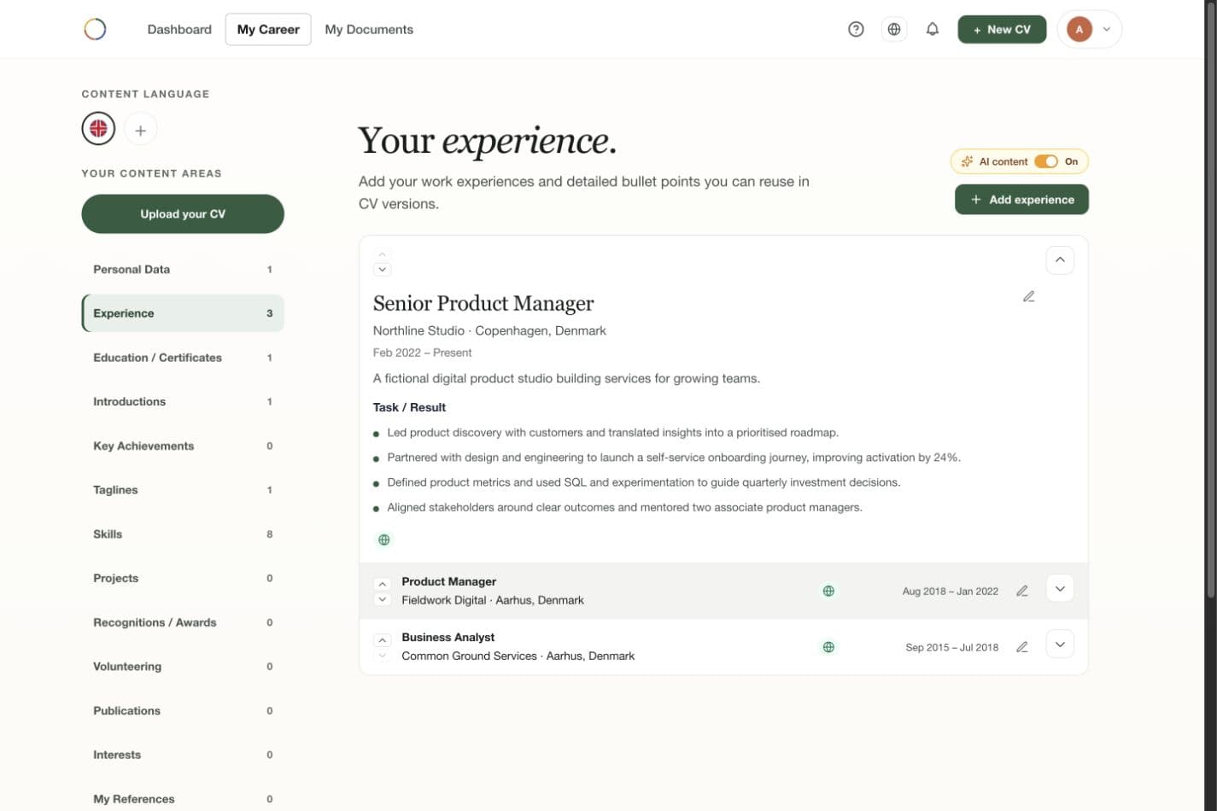The width and height of the screenshot is (1217, 811).
Task: Click the globe language icon in header
Action: click(894, 29)
